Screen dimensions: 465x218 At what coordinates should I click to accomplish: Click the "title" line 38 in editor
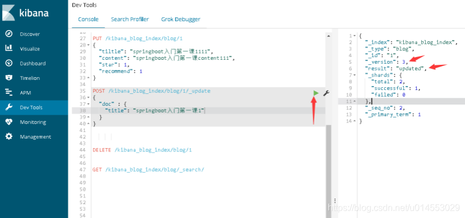(x=155, y=111)
